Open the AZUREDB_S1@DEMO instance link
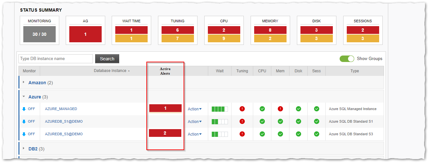 tap(64, 121)
